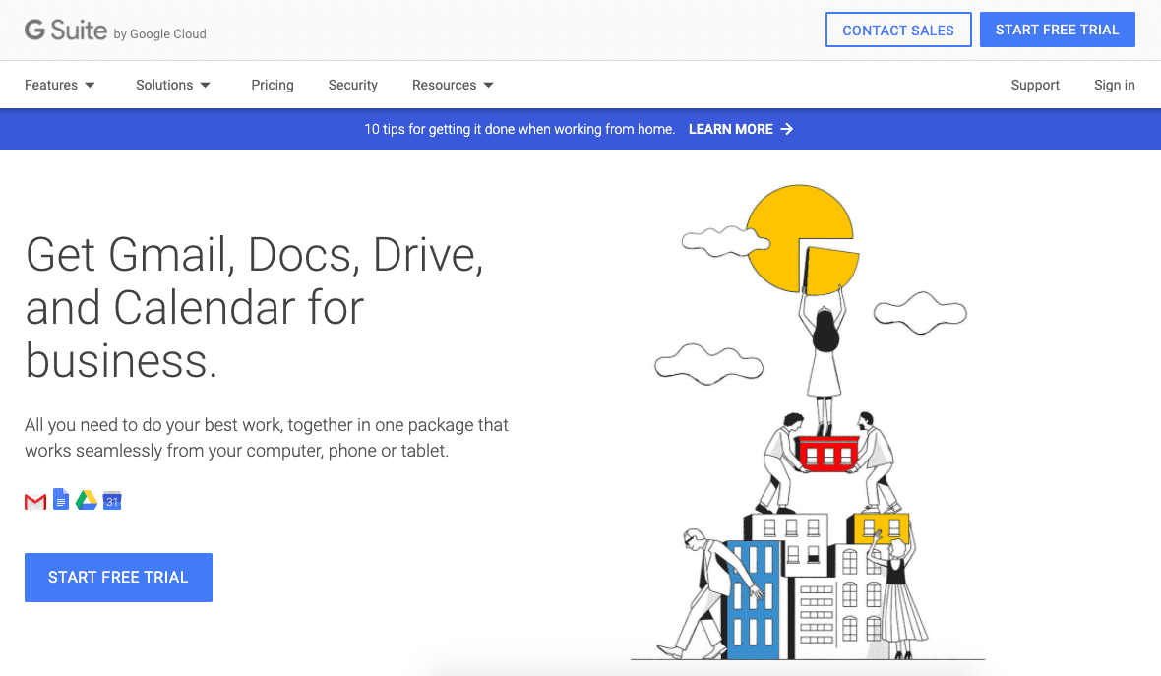Follow the LEARN MORE banner link
Image resolution: width=1161 pixels, height=676 pixels.
(x=741, y=129)
